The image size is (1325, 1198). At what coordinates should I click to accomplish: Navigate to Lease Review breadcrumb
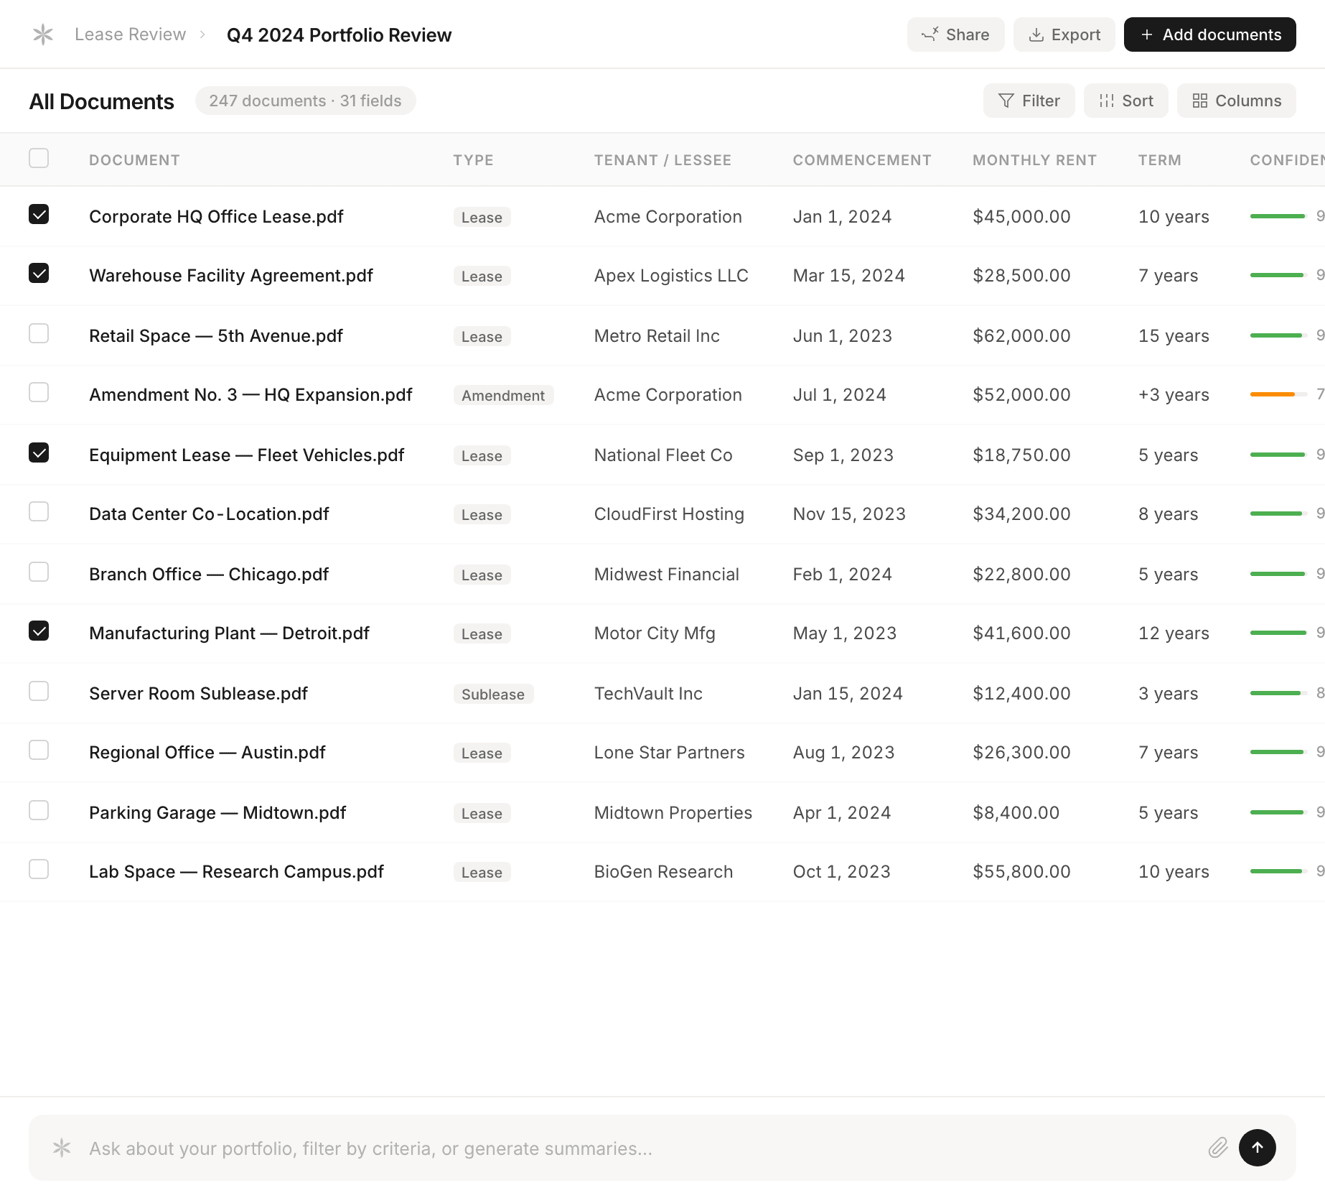(130, 34)
